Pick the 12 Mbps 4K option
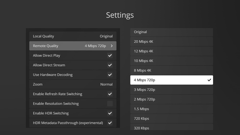240x135 pixels. 172,51
